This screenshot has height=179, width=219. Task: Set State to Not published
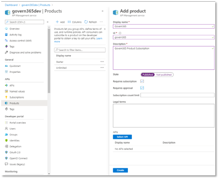click(x=164, y=75)
